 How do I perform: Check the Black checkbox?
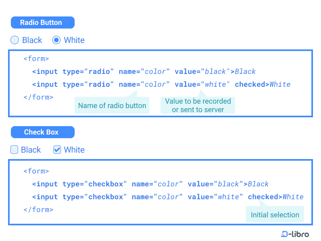pos(14,149)
